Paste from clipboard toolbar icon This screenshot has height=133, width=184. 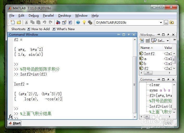pos(38,22)
